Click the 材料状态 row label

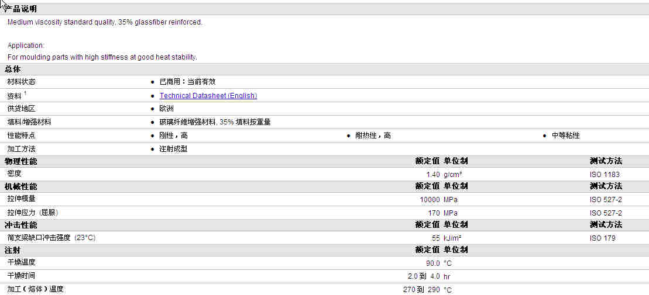click(x=22, y=82)
